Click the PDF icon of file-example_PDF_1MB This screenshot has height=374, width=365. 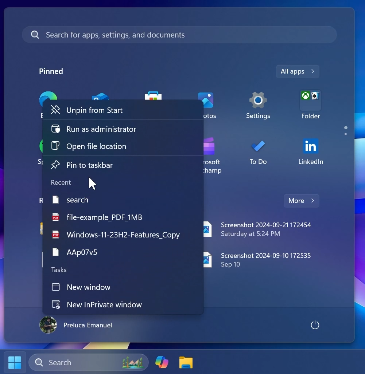pyautogui.click(x=56, y=217)
